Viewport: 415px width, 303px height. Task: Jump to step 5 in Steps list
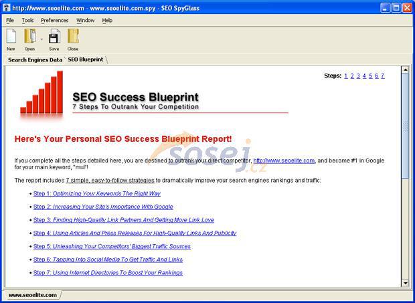pyautogui.click(x=371, y=76)
